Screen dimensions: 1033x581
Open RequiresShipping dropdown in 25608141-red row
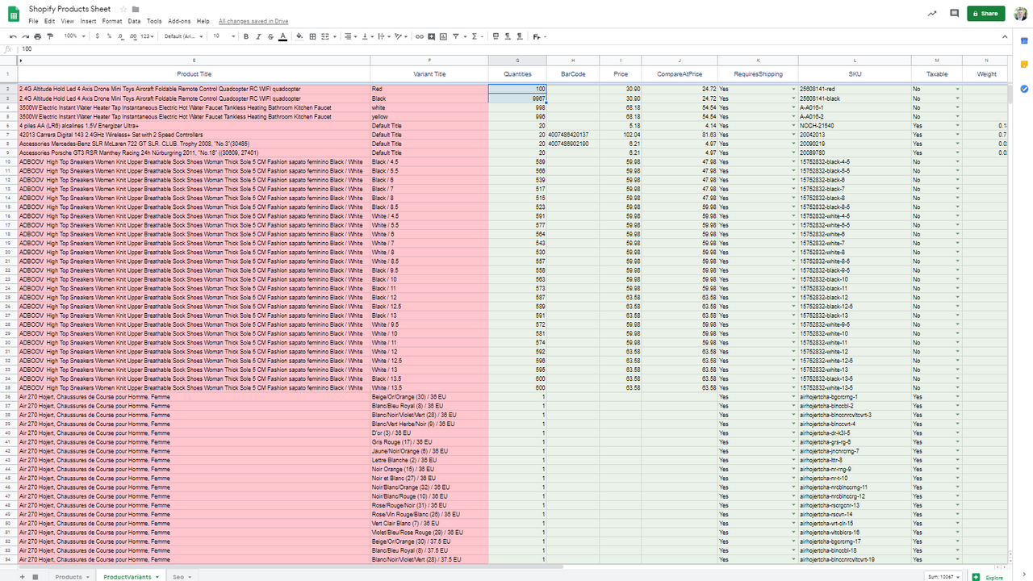point(793,89)
